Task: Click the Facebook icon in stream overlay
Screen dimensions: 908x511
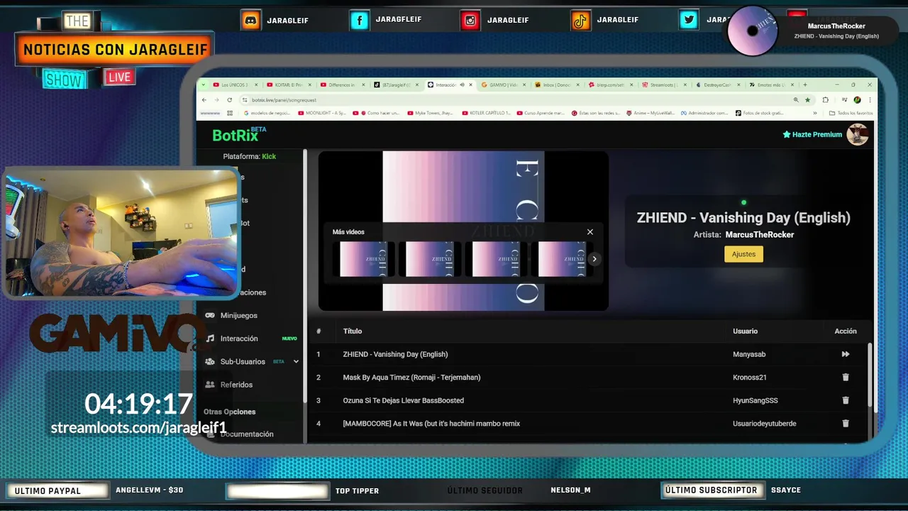Action: (x=360, y=21)
